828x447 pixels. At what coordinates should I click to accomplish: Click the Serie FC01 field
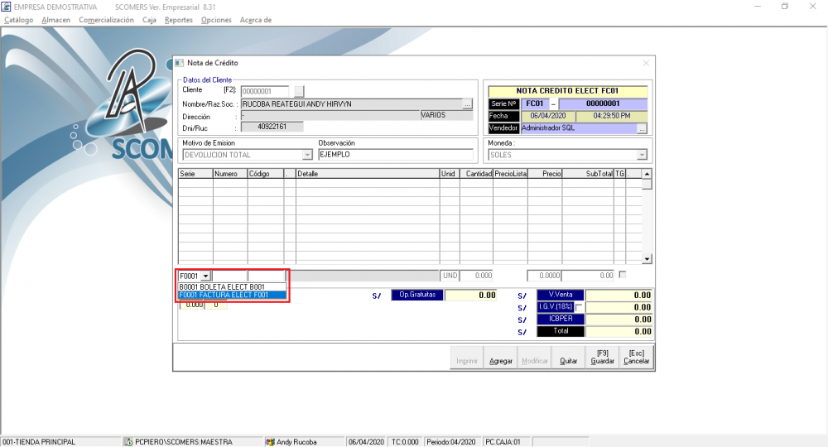click(535, 104)
